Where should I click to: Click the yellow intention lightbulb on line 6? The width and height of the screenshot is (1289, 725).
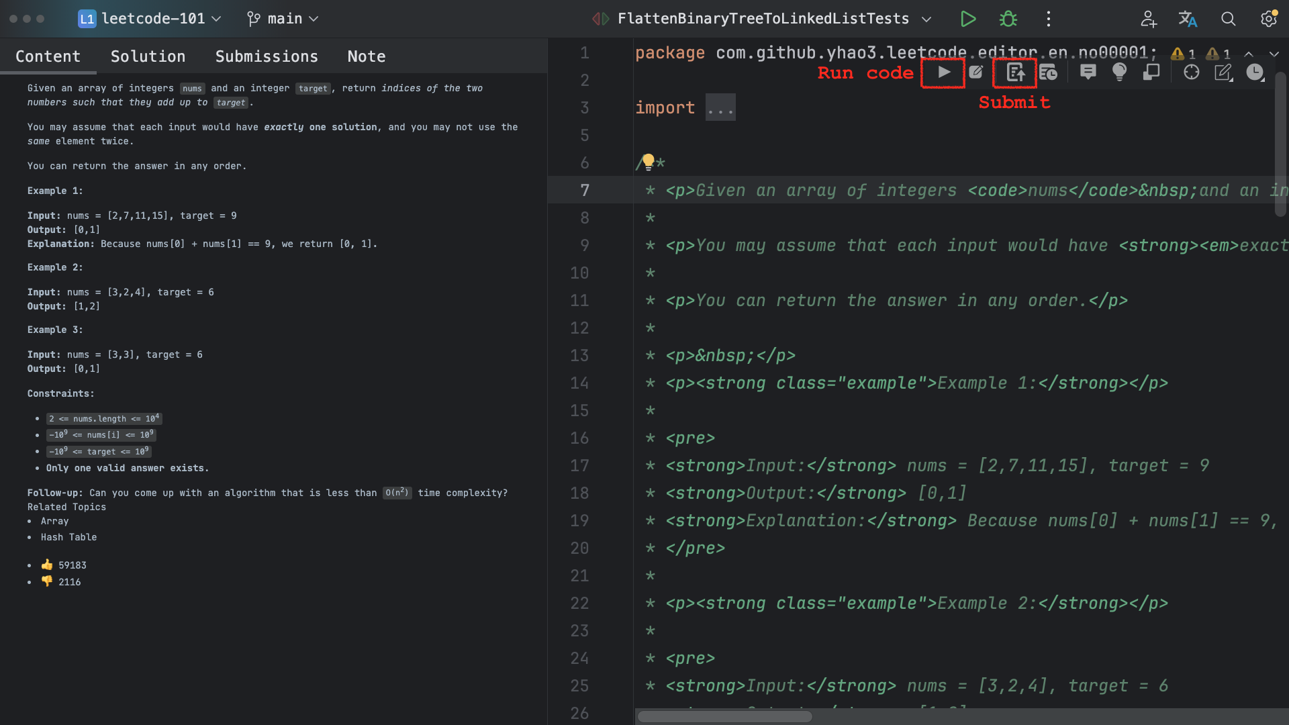pyautogui.click(x=648, y=162)
